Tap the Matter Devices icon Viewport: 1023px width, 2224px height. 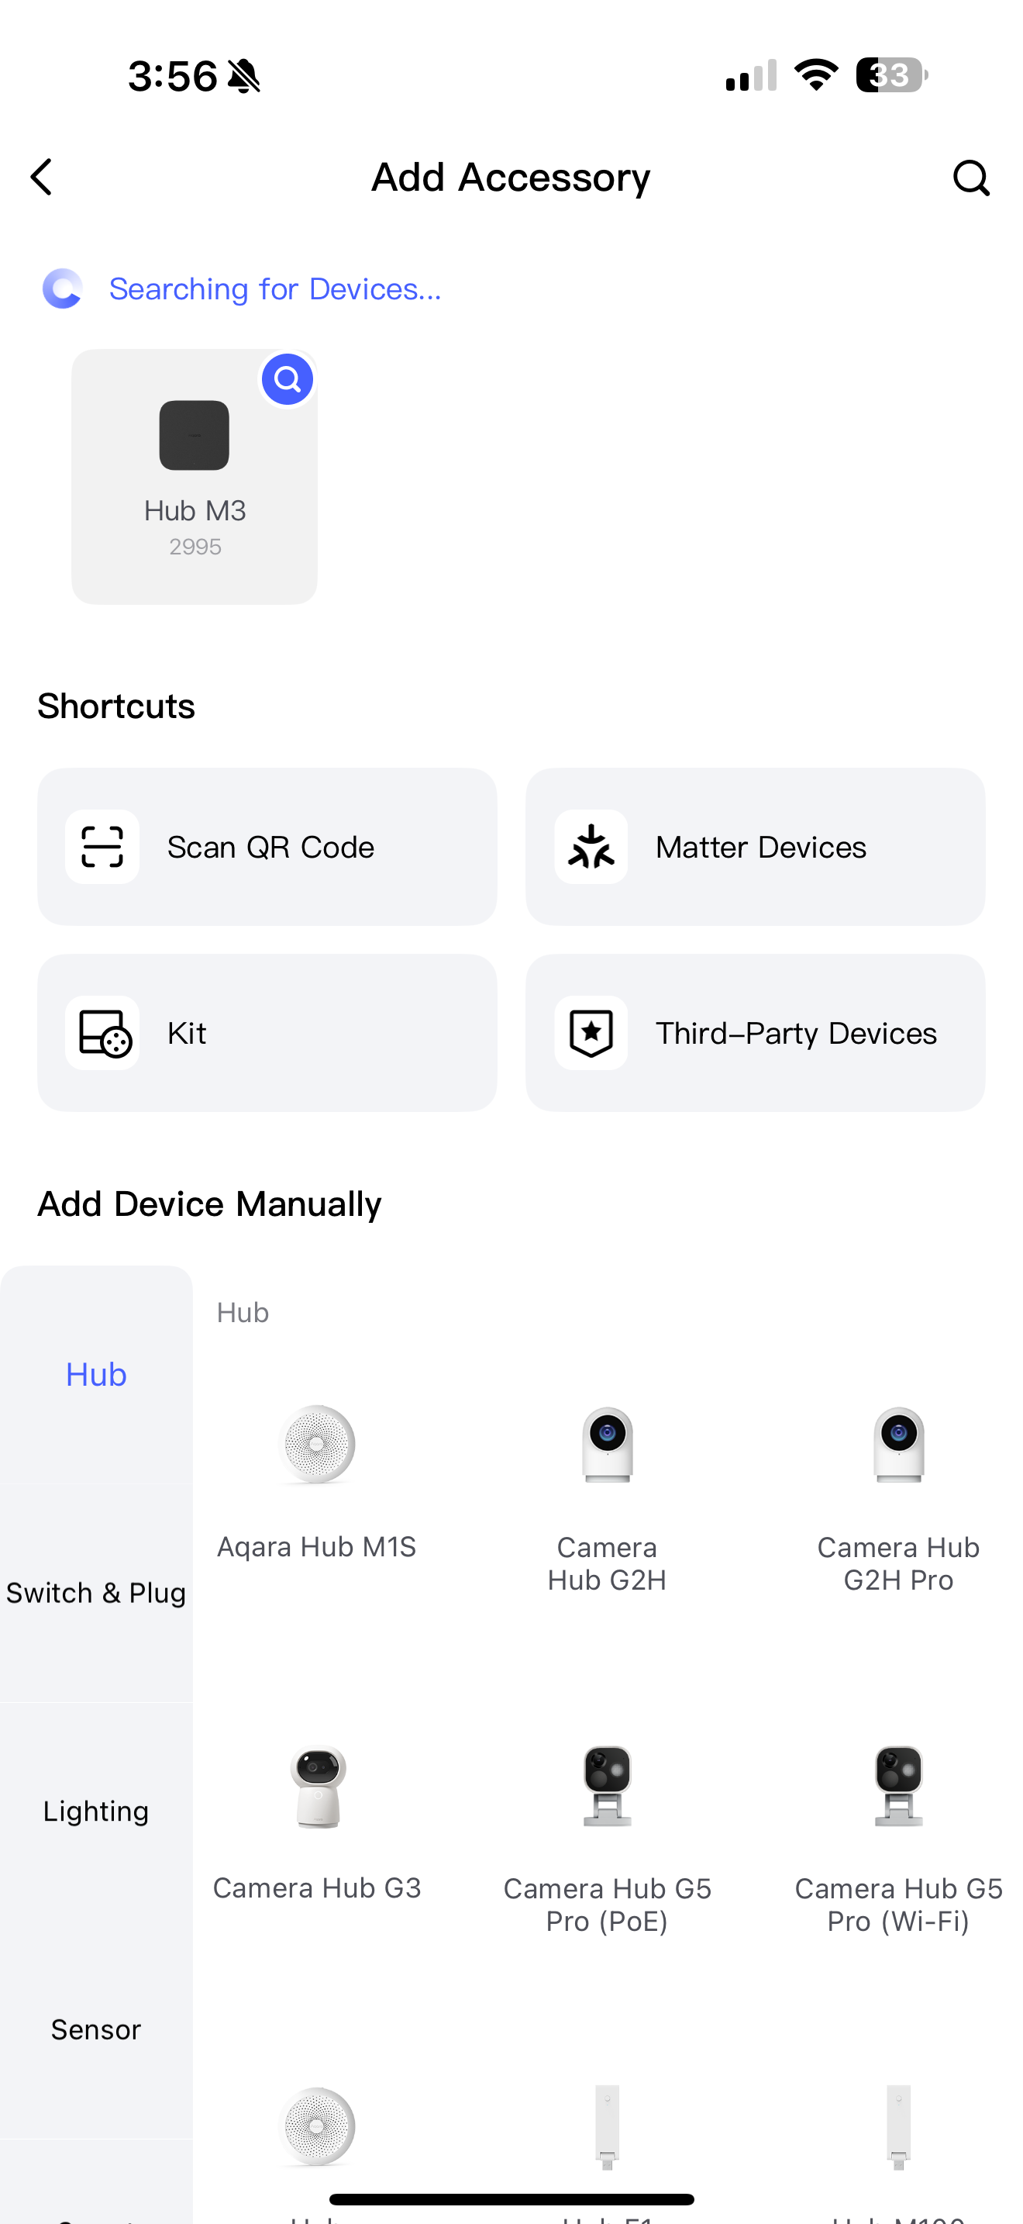pos(591,847)
